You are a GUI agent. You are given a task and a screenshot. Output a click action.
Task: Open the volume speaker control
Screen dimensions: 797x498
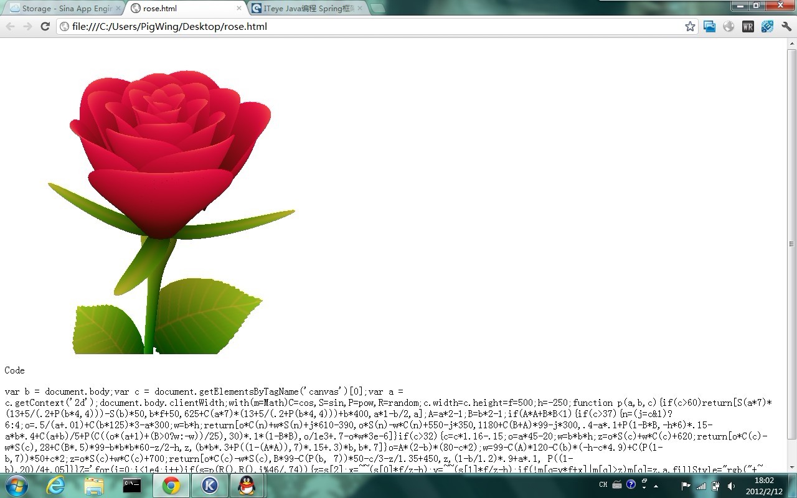point(731,486)
